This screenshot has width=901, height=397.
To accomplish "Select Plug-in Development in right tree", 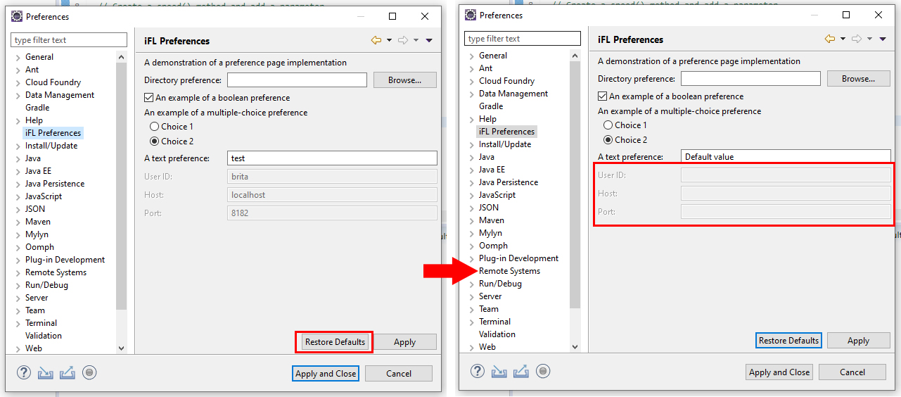I will pos(518,258).
